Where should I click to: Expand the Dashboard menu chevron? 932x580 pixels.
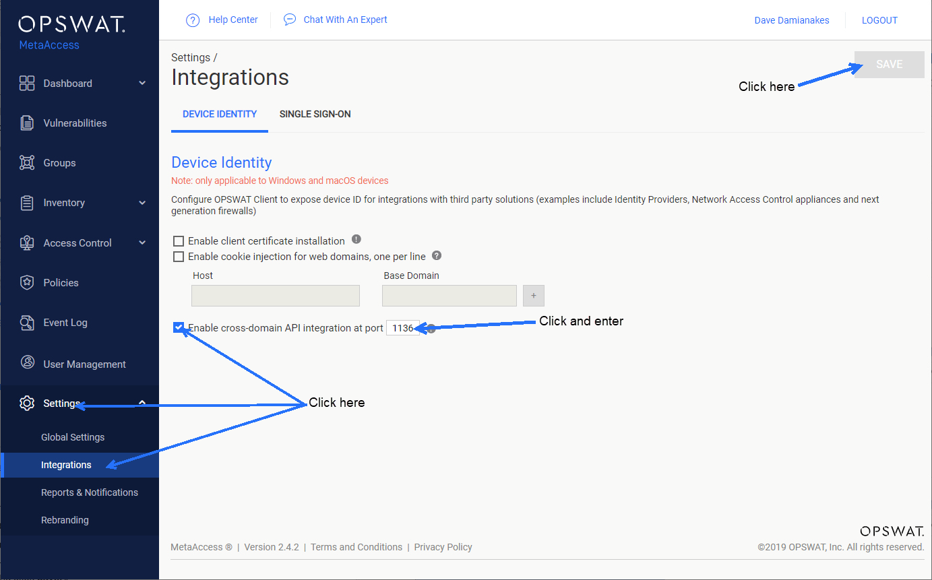tap(142, 83)
